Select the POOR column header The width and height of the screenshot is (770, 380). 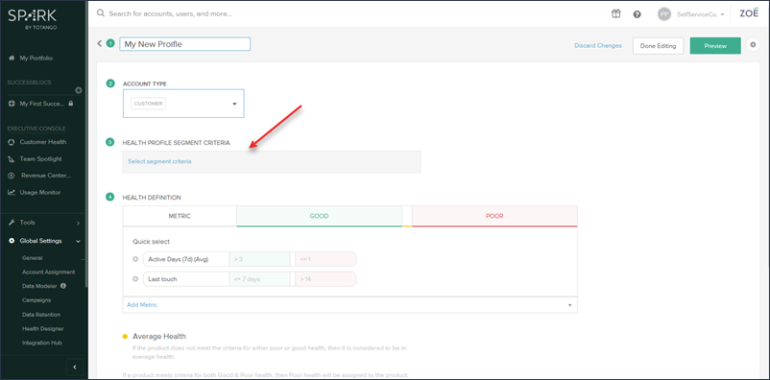tap(494, 216)
